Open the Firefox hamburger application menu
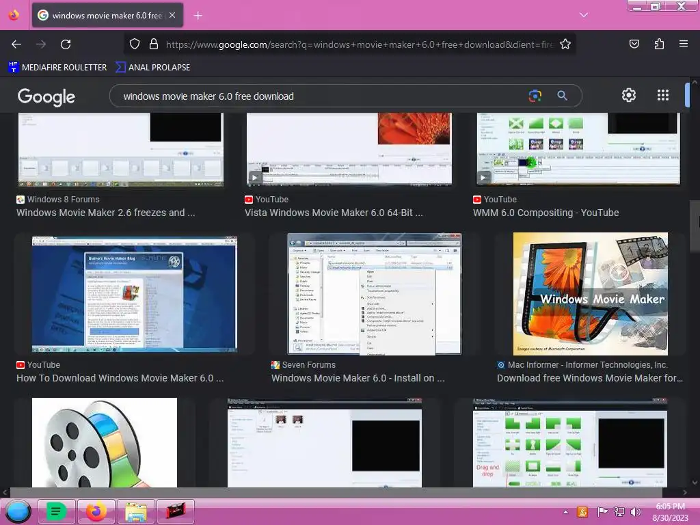Viewport: 700px width, 525px height. [x=683, y=44]
